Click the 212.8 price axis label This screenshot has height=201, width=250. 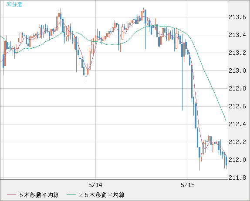coord(237,88)
